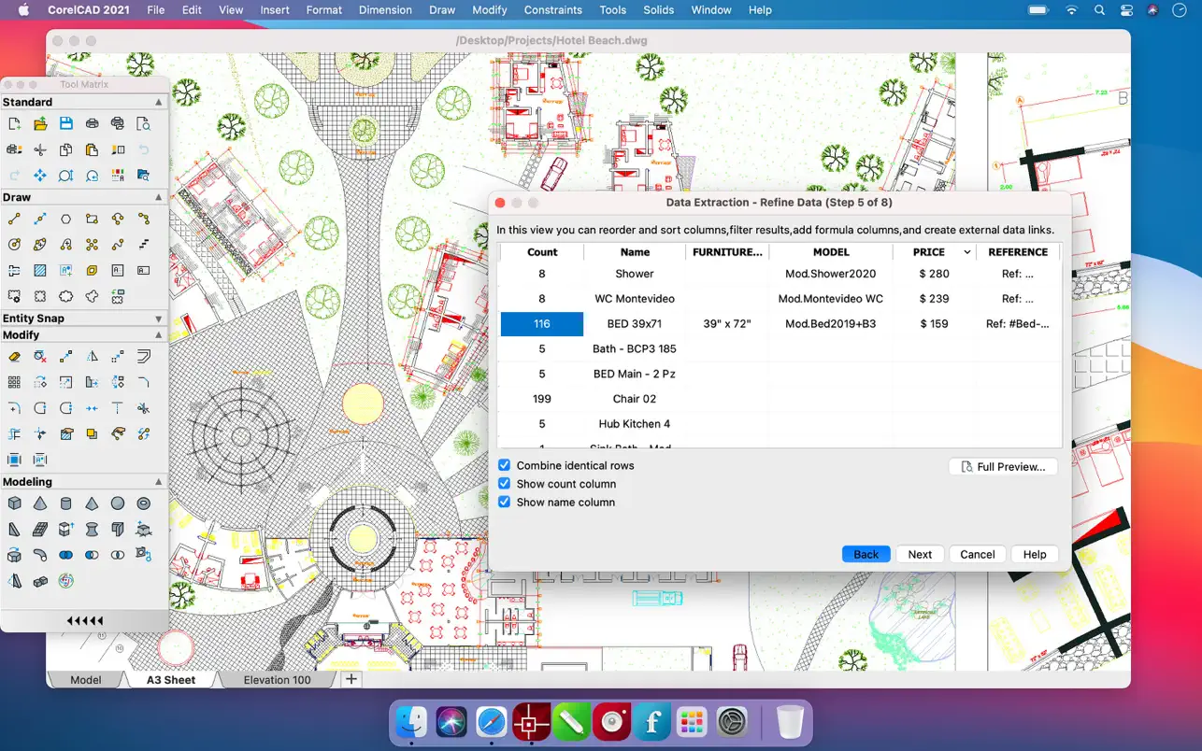
Task: Select the Box solid tool
Action: (14, 503)
